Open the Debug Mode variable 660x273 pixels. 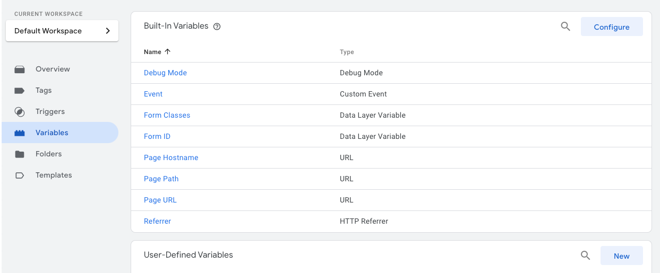coord(165,73)
